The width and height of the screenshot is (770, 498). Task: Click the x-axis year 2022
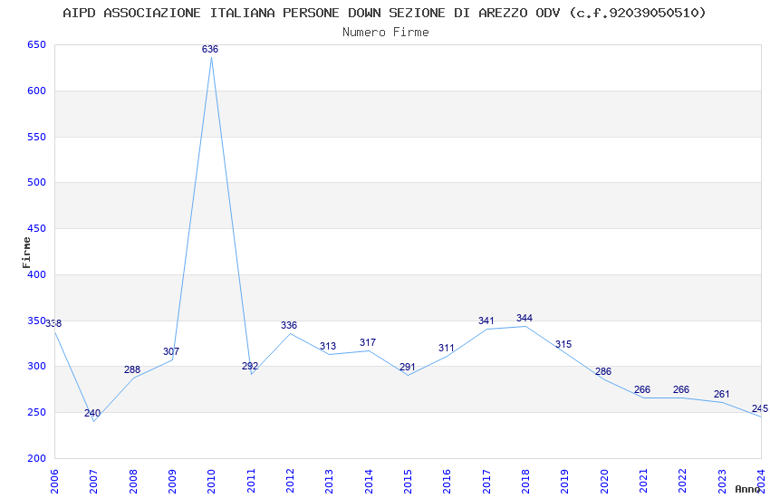coord(683,481)
